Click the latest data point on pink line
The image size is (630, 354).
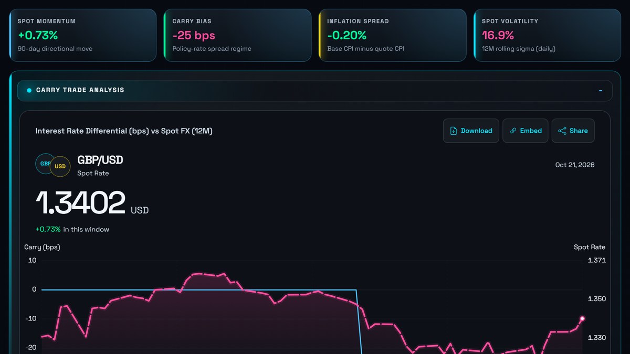pyautogui.click(x=582, y=318)
